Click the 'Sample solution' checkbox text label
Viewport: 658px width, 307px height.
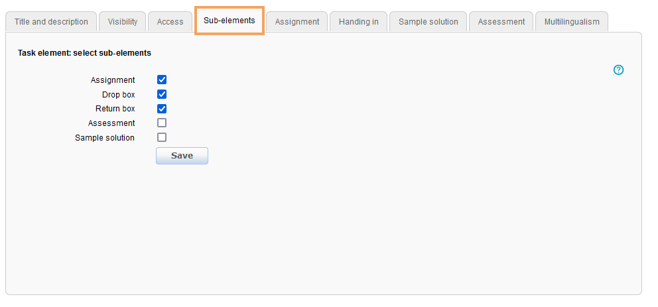pyautogui.click(x=105, y=138)
